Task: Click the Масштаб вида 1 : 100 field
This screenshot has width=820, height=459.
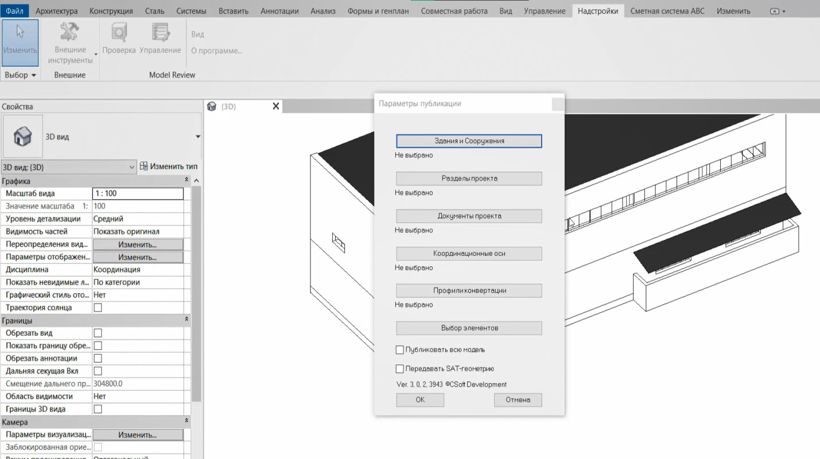Action: (138, 193)
